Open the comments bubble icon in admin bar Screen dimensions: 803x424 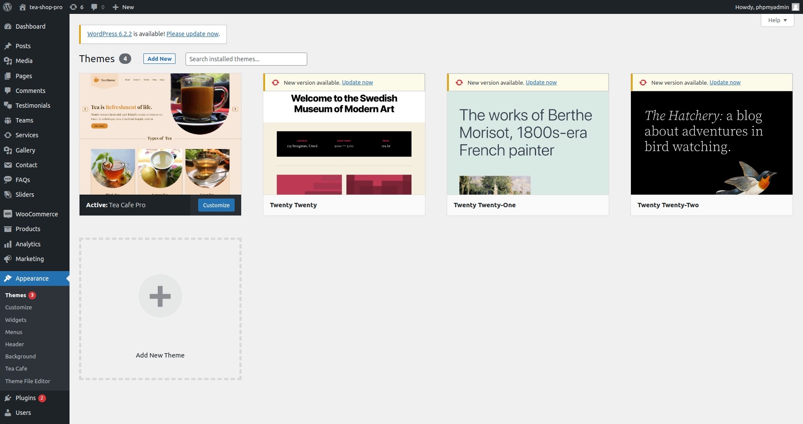click(x=94, y=7)
